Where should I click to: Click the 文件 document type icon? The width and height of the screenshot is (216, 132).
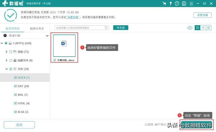15,69
